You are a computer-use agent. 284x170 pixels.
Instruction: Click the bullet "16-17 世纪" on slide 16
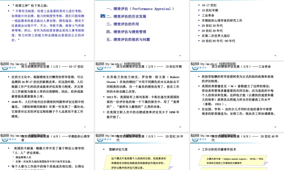coord(209,5)
